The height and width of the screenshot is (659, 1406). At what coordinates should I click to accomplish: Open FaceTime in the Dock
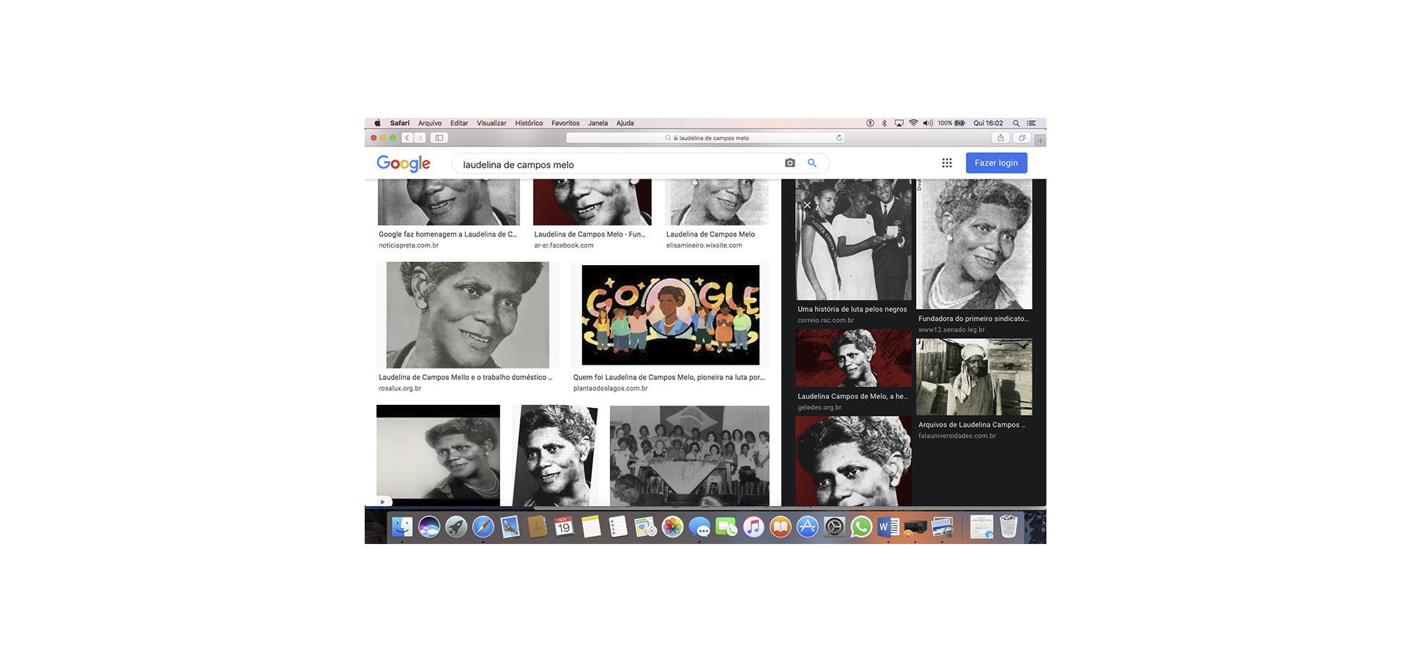[x=726, y=526]
